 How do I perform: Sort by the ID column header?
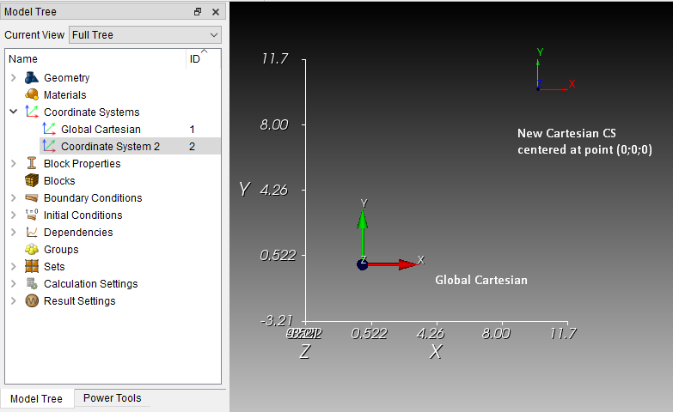(195, 58)
